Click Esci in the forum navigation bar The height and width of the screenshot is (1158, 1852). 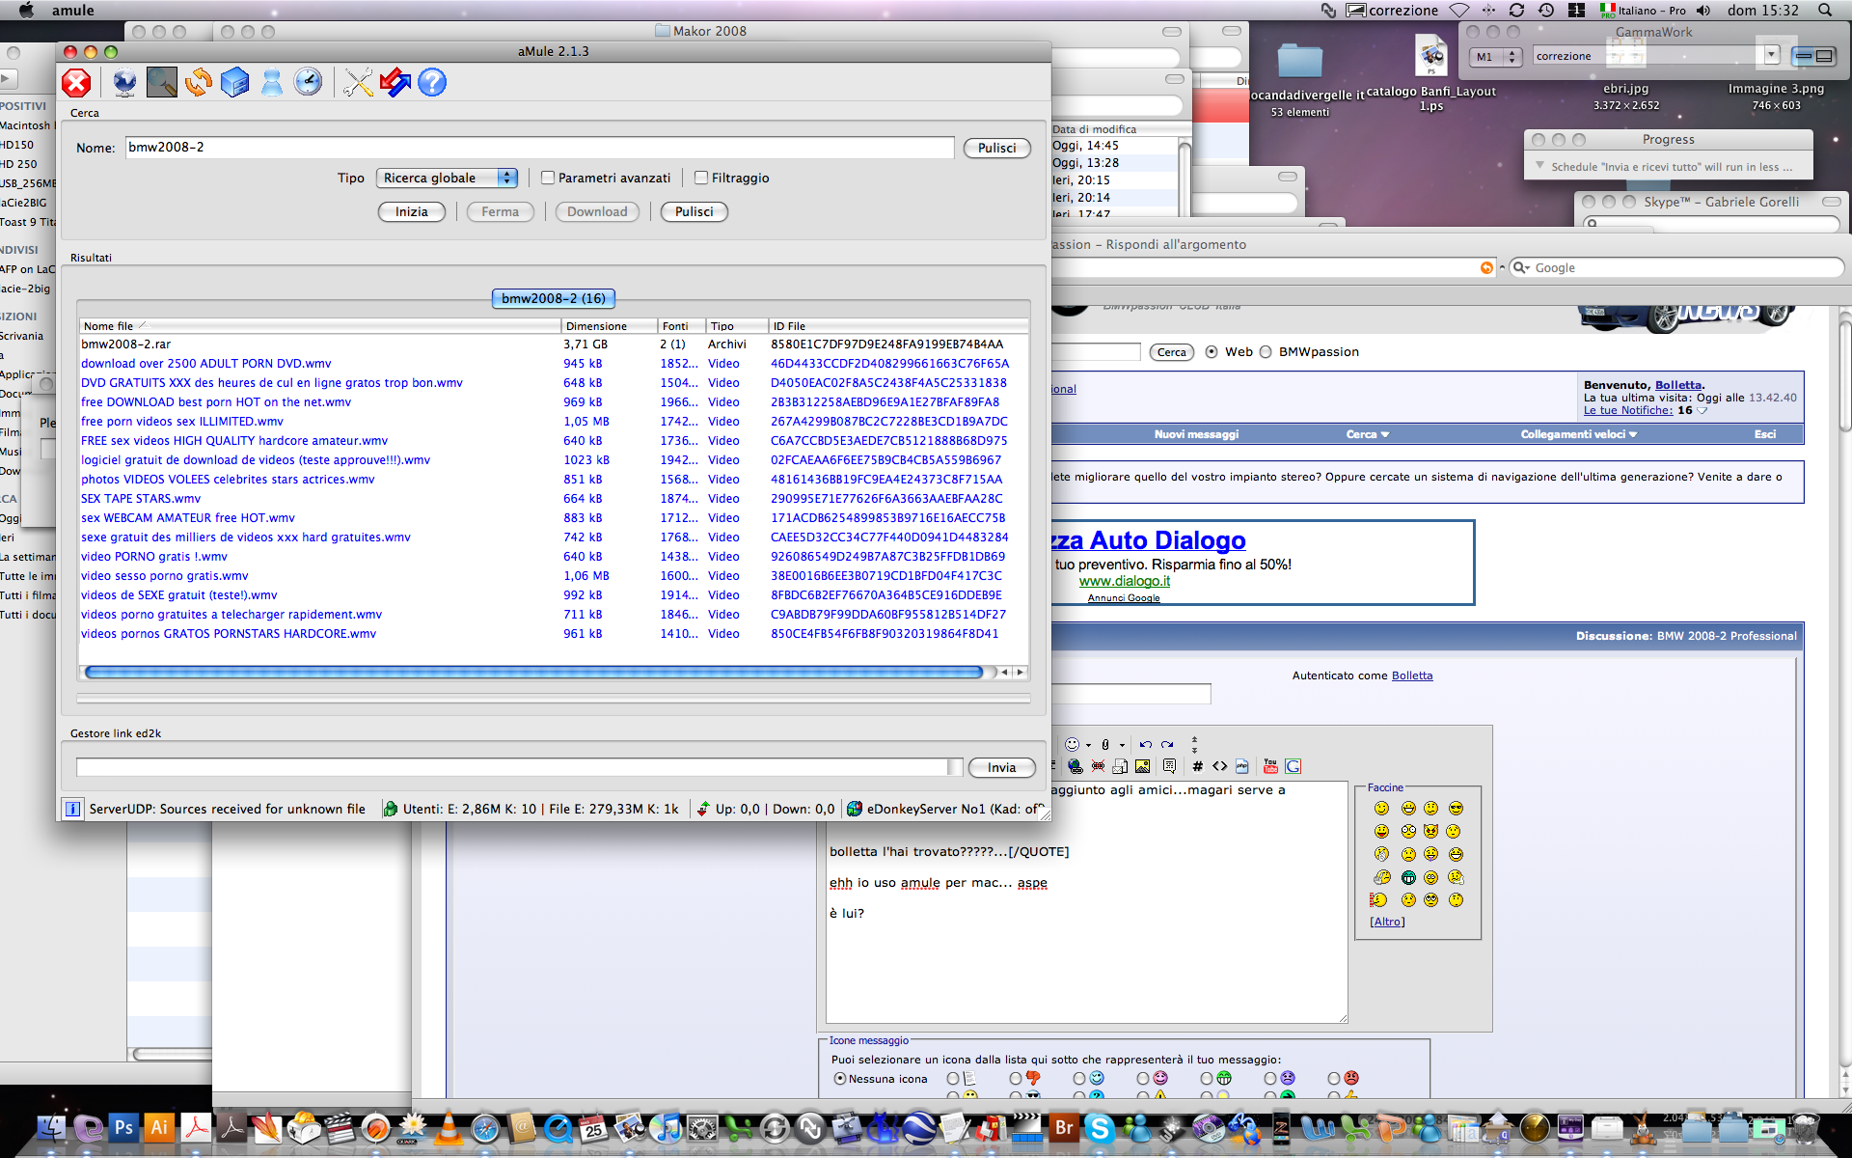click(x=1765, y=434)
